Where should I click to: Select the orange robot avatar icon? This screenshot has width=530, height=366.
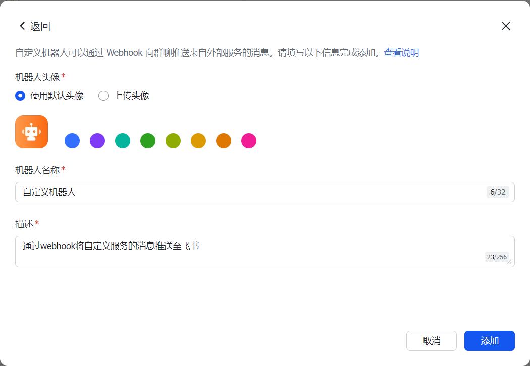[x=31, y=131]
